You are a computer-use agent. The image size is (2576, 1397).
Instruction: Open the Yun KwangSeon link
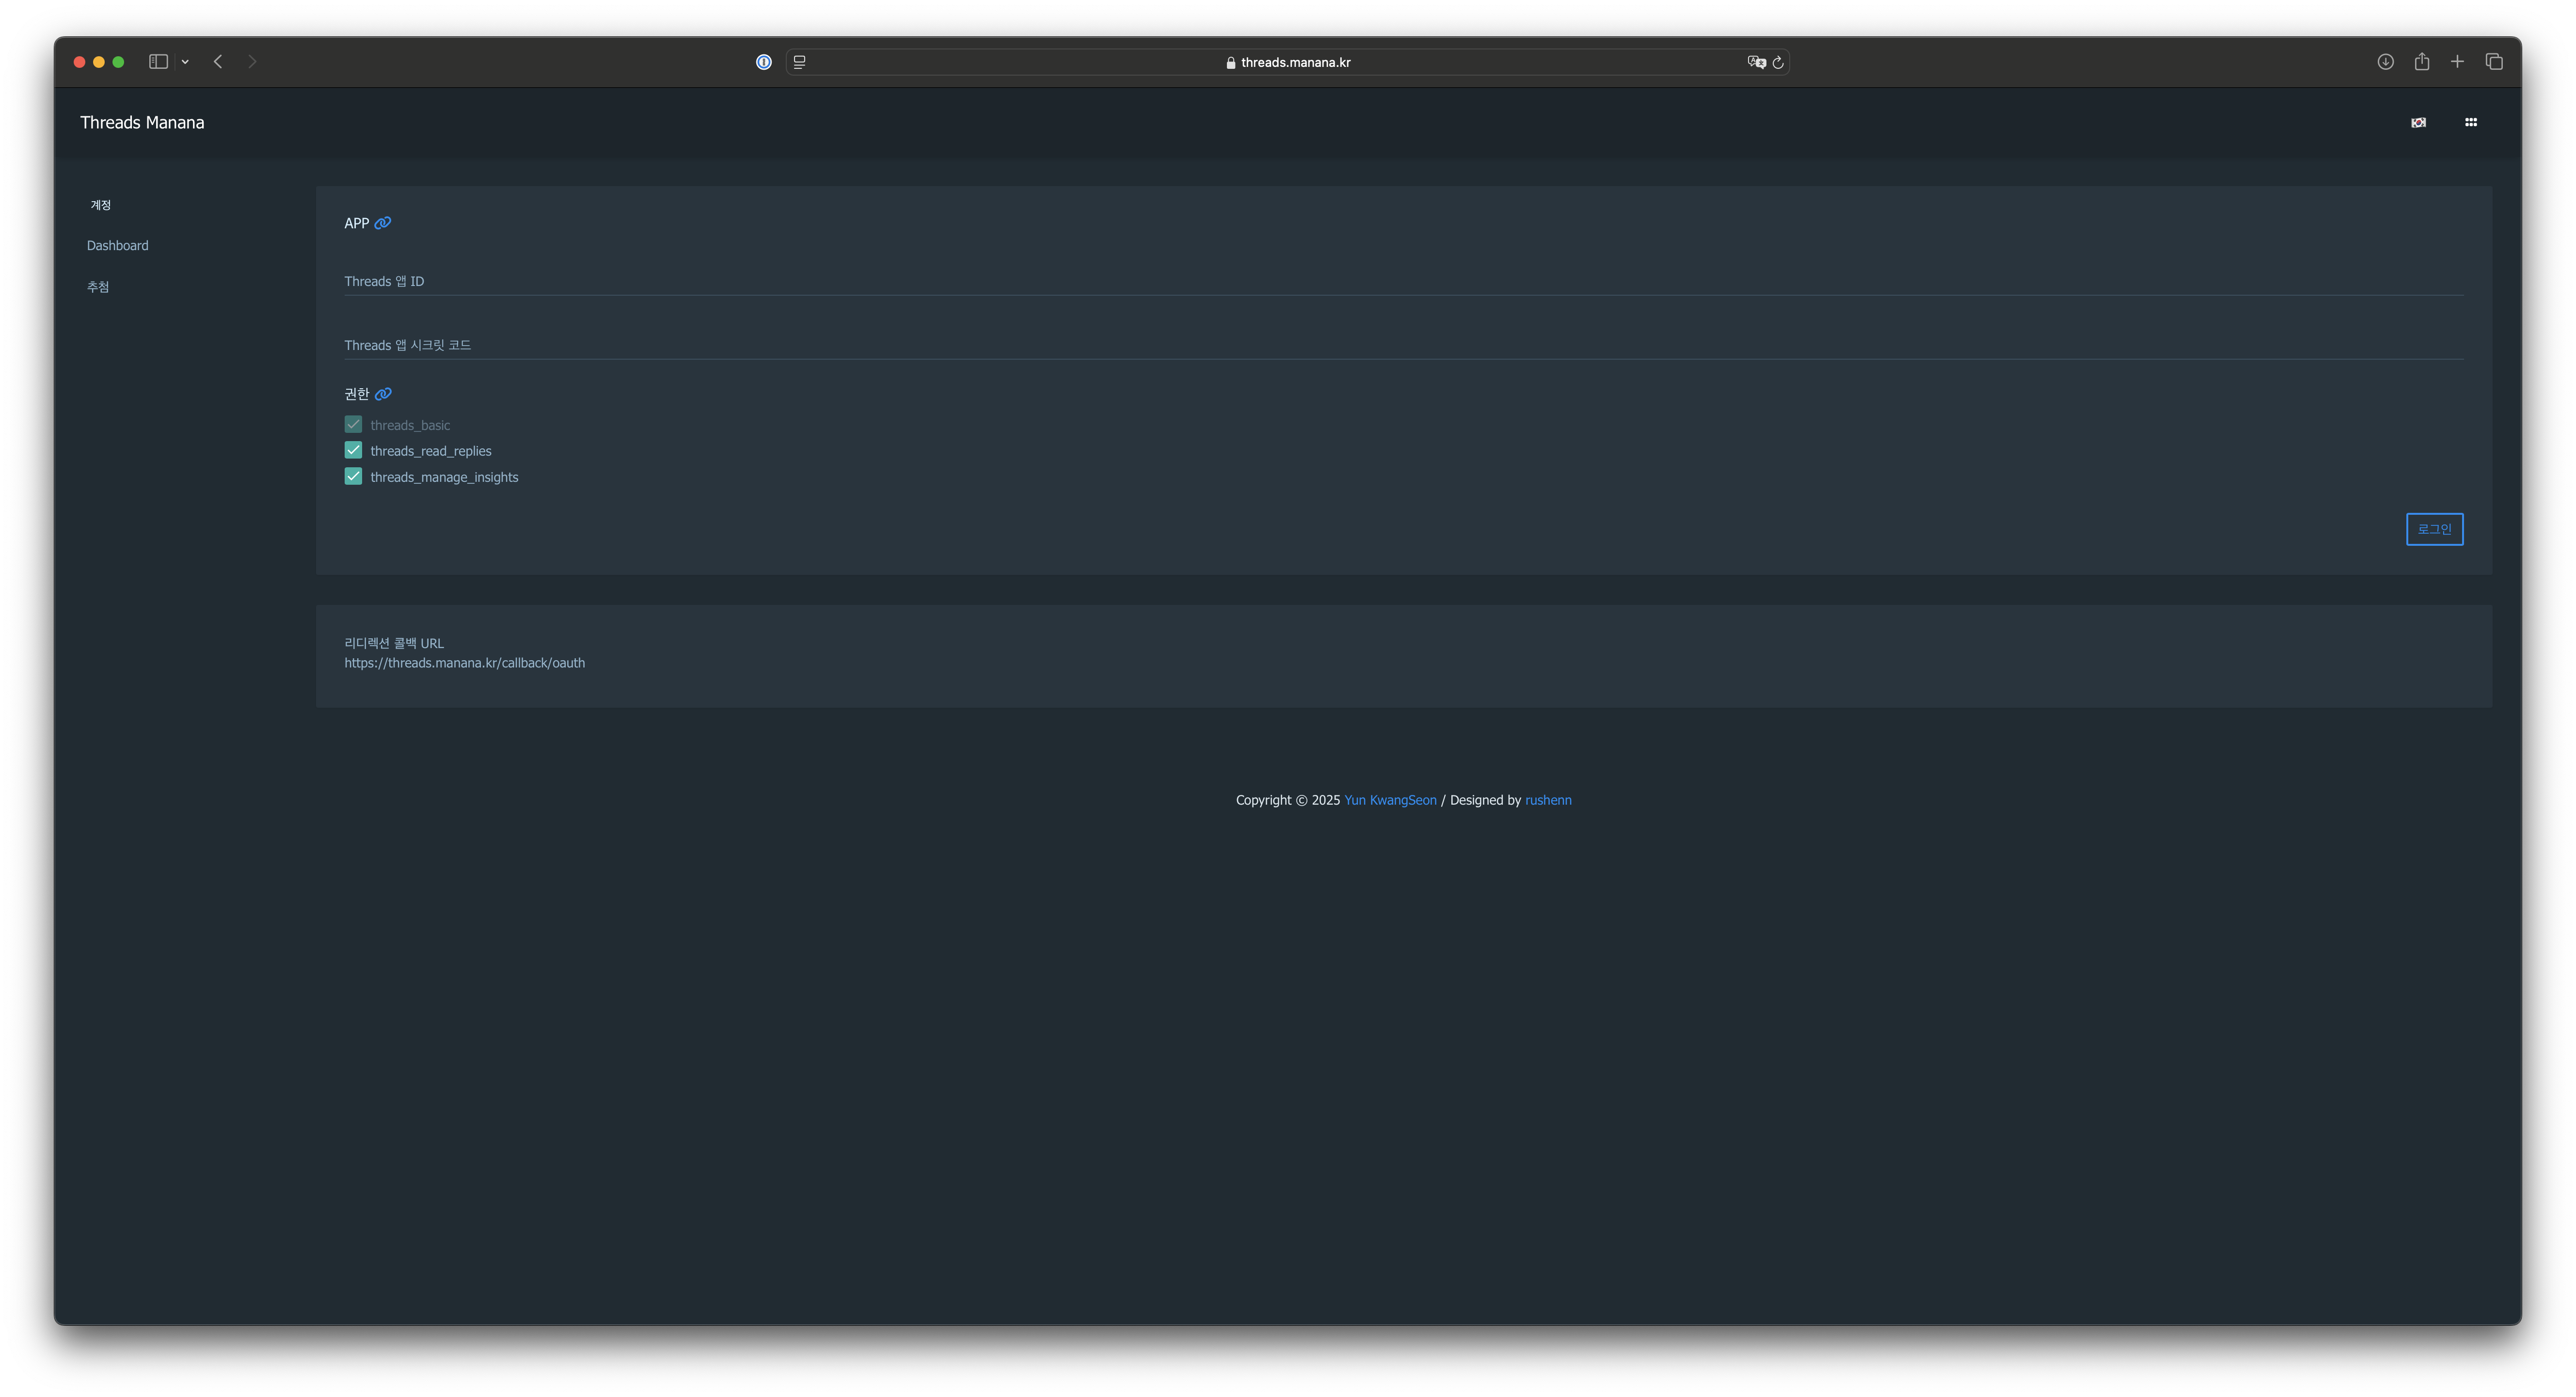[1390, 800]
